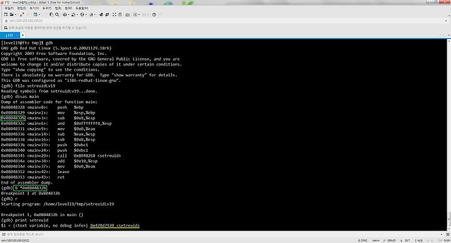This screenshot has height=243, width=451.
Task: Click the terminal scrollbar up arrow
Action: 449,41
